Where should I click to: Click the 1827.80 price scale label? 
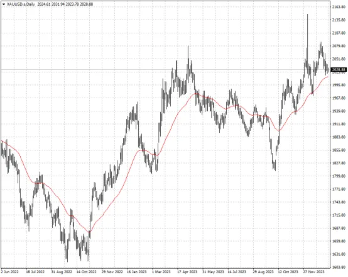tap(339, 163)
